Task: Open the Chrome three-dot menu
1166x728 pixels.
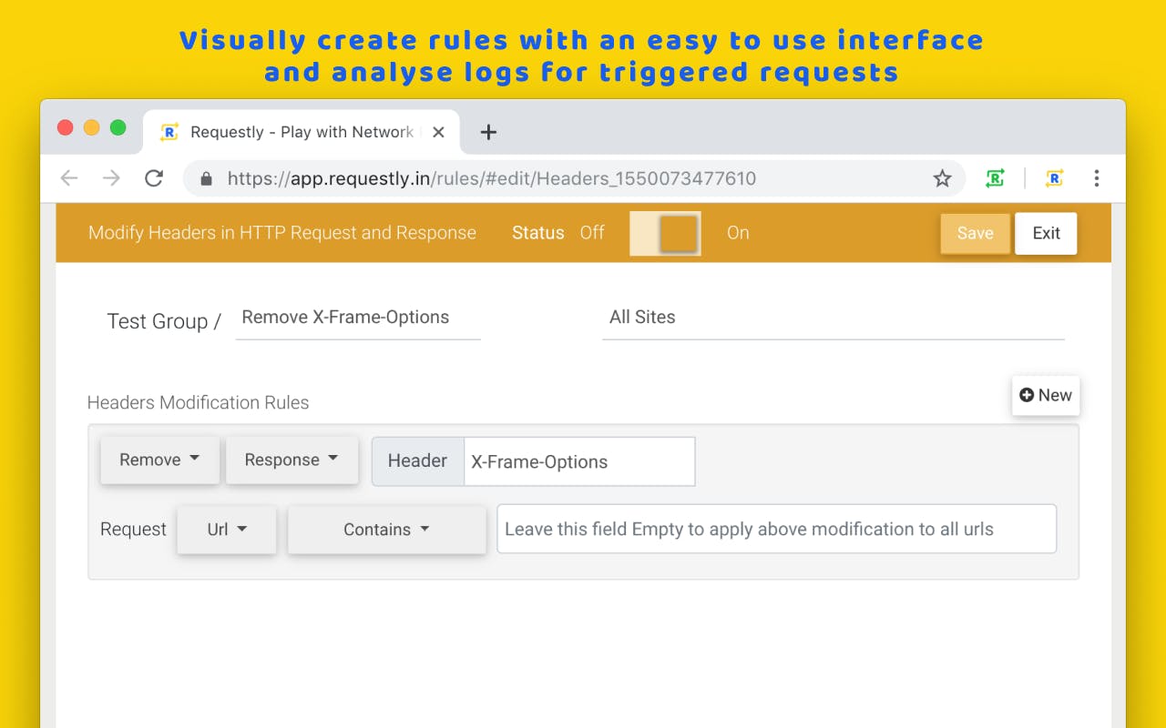Action: (x=1097, y=178)
